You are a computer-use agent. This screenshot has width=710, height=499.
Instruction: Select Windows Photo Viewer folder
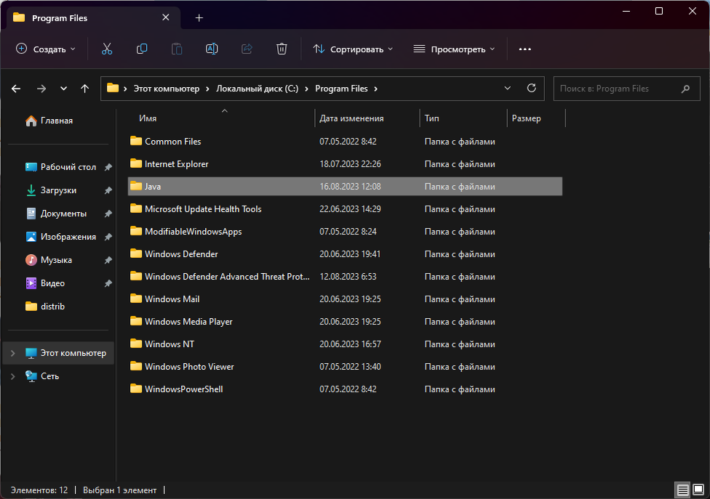pyautogui.click(x=345, y=367)
